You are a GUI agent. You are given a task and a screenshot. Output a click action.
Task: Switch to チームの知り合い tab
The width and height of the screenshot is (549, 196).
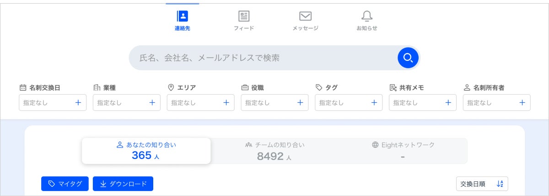[274, 151]
